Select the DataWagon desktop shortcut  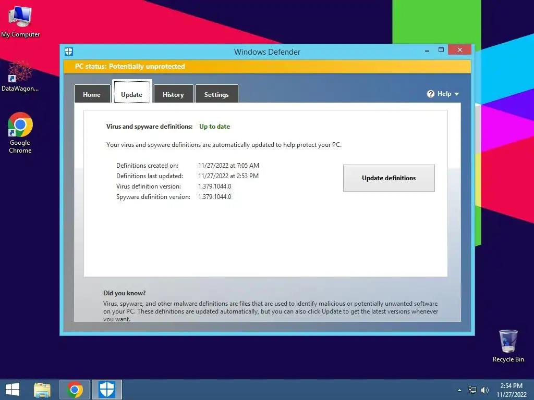tap(20, 77)
